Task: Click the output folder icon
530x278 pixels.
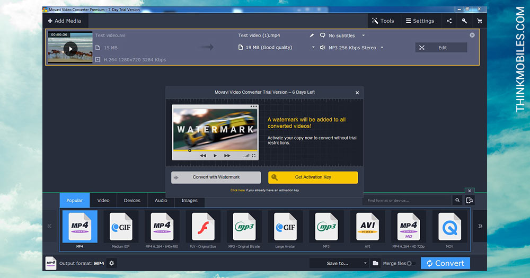Action: 375,263
